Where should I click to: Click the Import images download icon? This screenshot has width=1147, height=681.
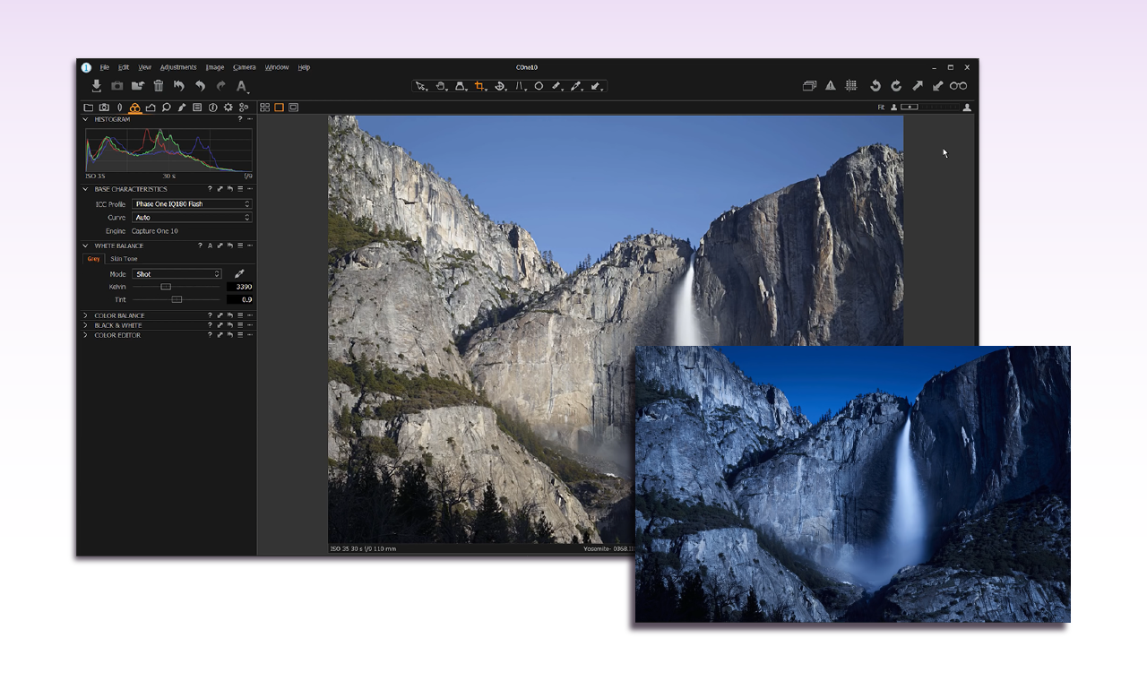coord(97,86)
